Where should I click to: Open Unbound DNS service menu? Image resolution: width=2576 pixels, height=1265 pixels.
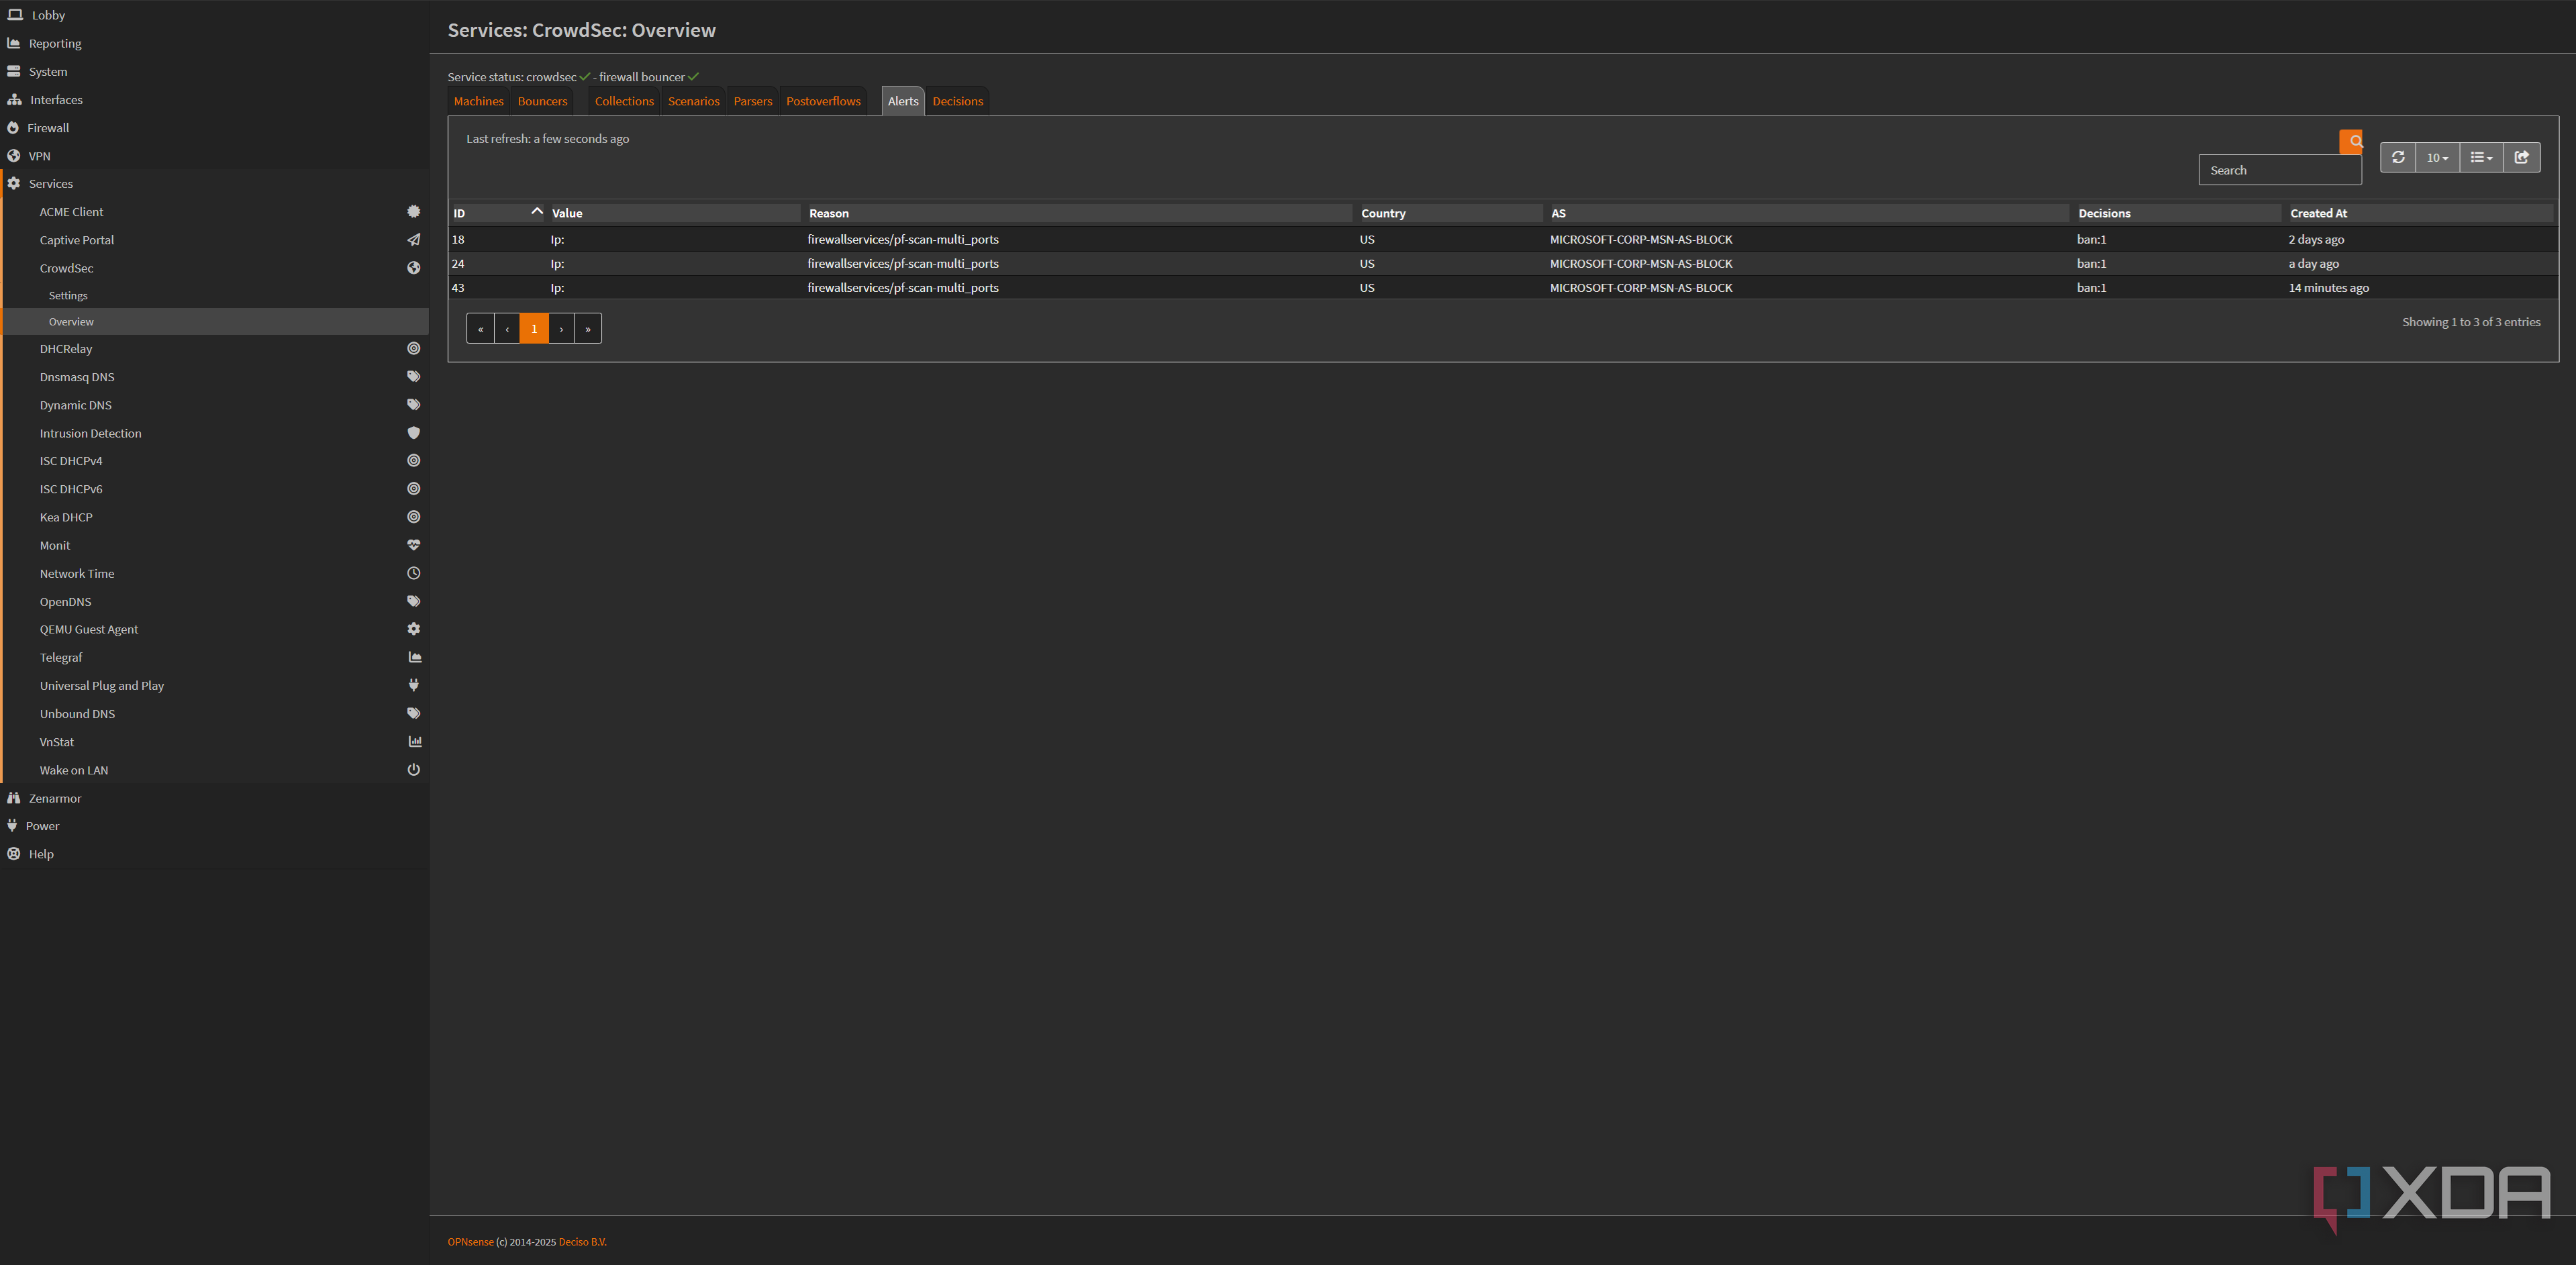click(77, 714)
